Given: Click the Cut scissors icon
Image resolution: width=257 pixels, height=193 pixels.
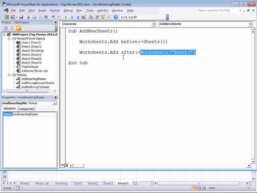Looking at the screenshot, I should pos(28,17).
